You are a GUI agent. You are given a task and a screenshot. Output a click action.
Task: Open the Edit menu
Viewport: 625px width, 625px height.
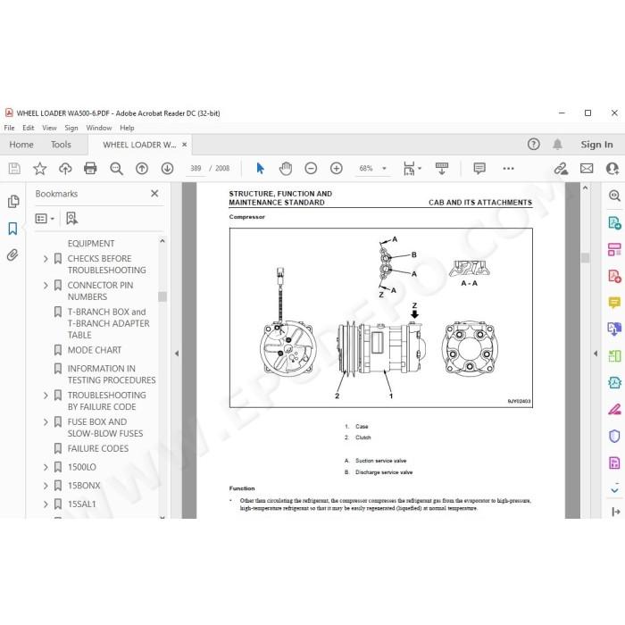click(28, 128)
